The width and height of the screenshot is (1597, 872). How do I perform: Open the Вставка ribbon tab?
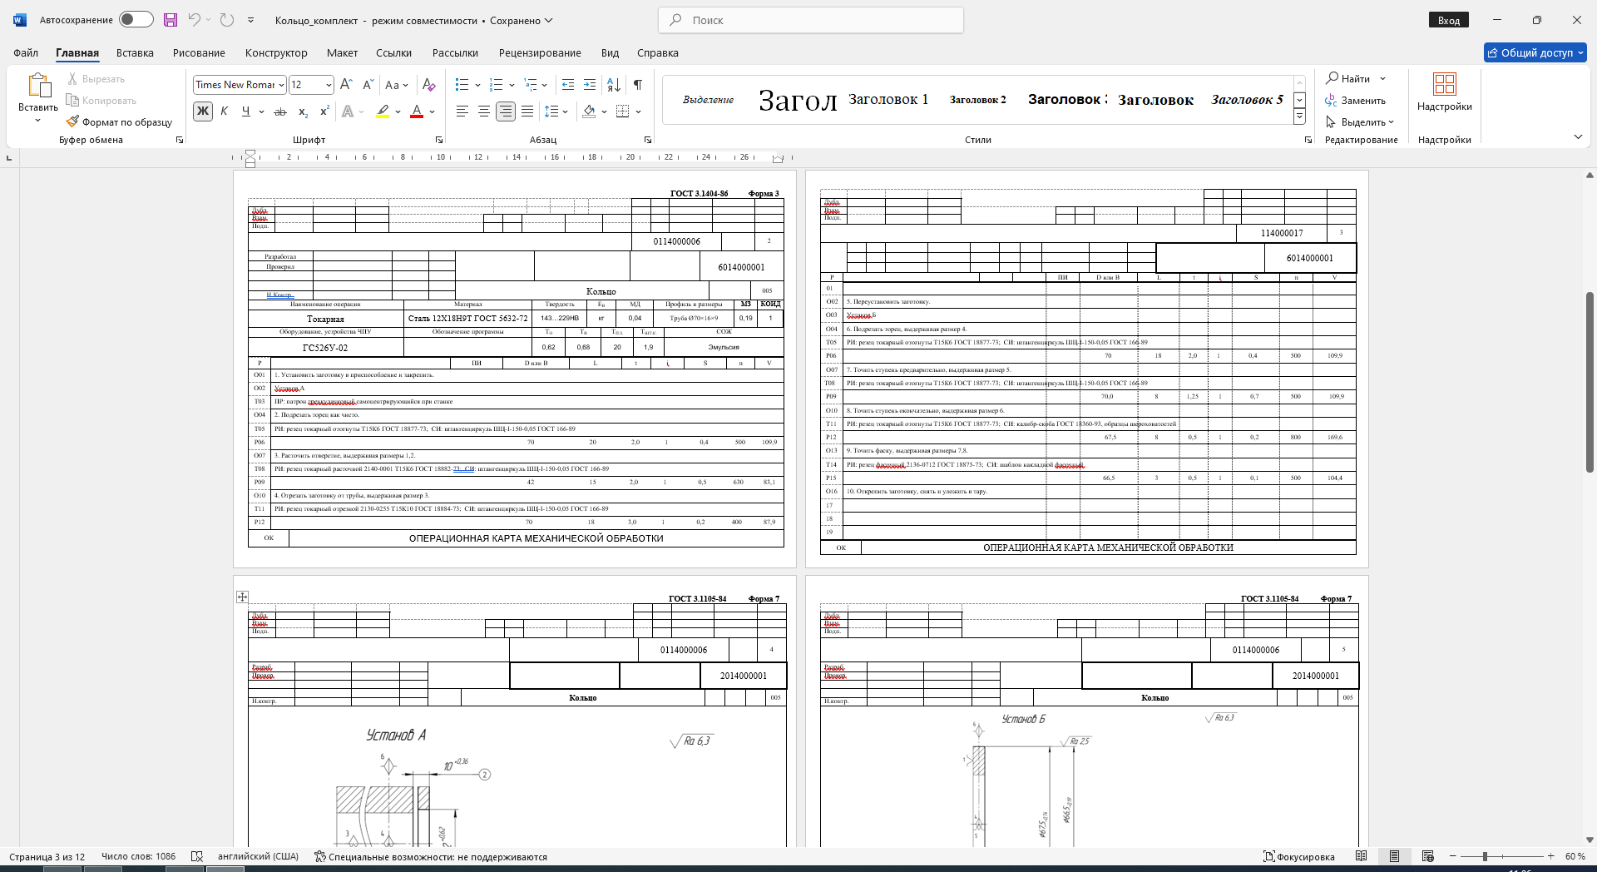[135, 52]
